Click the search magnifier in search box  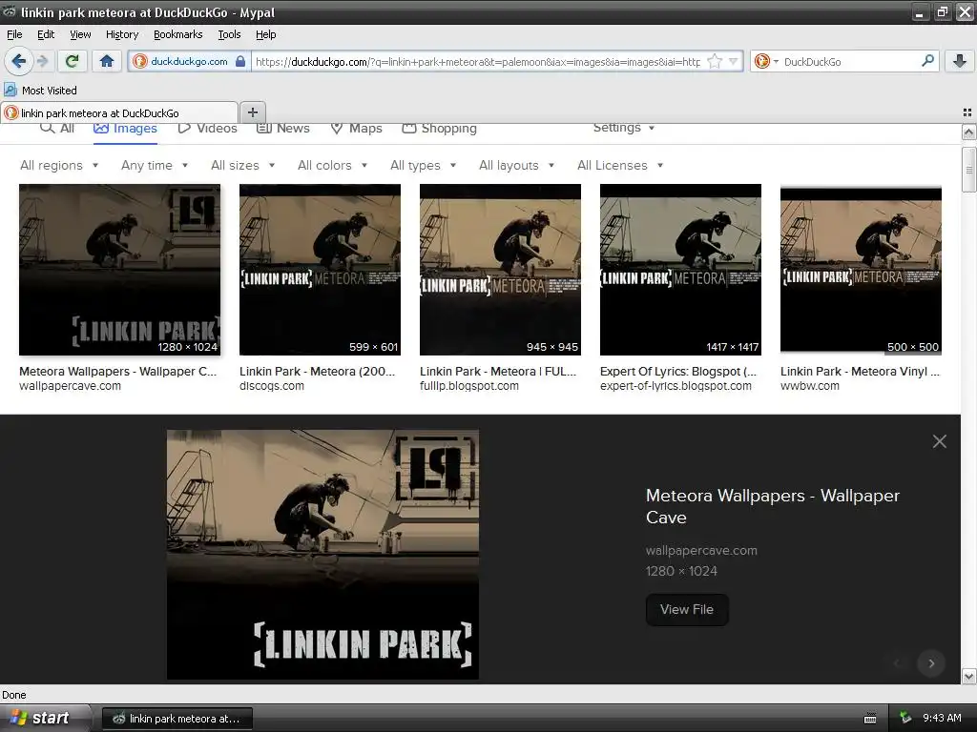click(927, 61)
